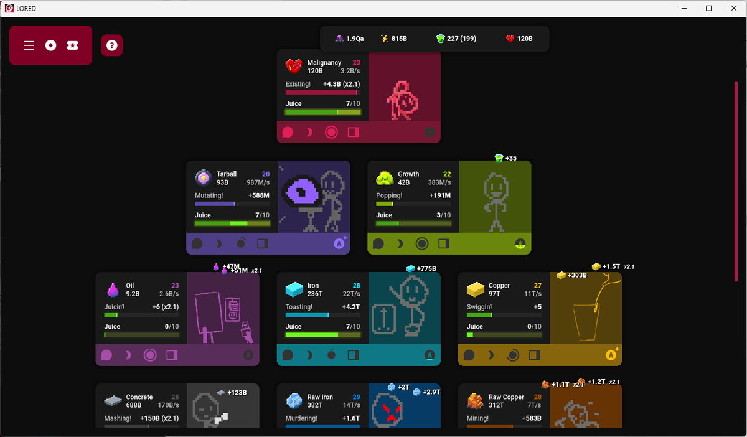
Task: Click the Growth half-filled square icon
Action: pyautogui.click(x=444, y=243)
